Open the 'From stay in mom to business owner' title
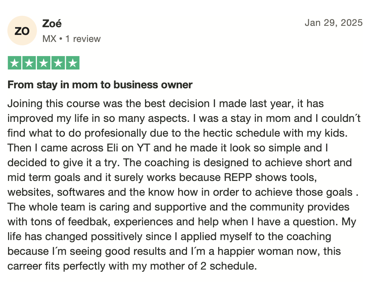Screen dimensions: 376x282 point(100,85)
